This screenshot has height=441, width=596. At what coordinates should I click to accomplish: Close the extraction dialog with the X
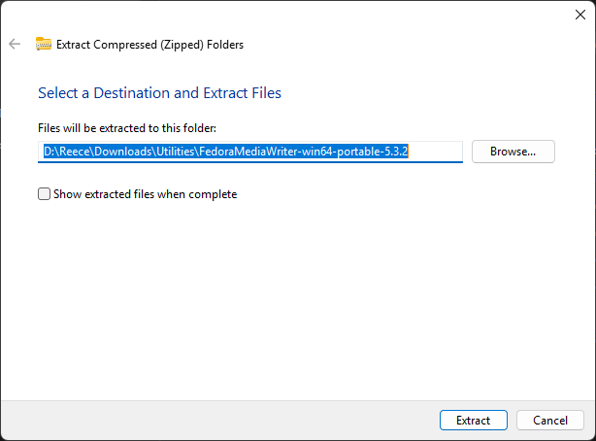point(580,15)
